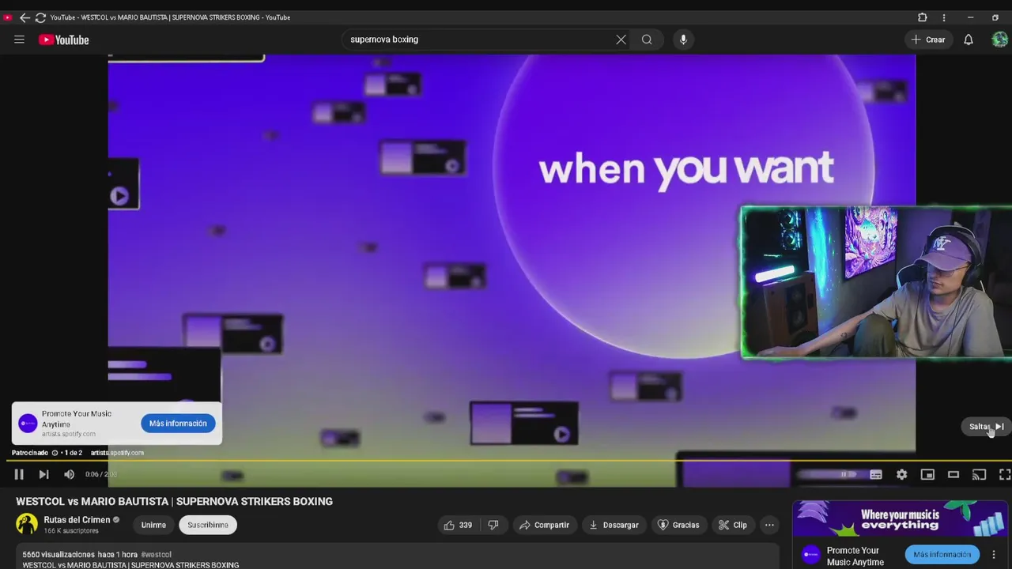The image size is (1012, 569).
Task: Click the webcam overlay on the video
Action: point(876,283)
